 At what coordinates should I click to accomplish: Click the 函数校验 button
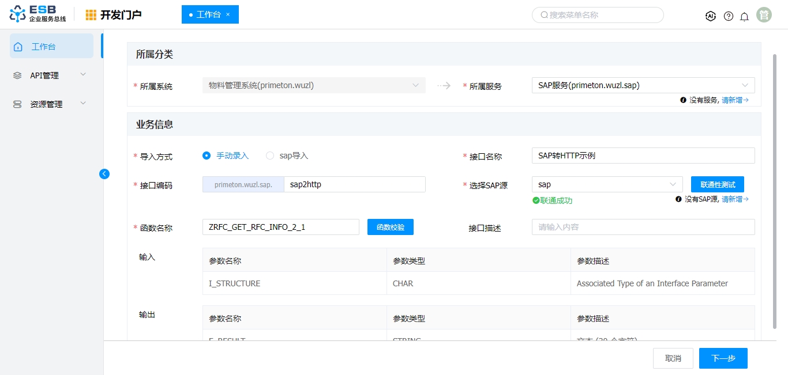click(x=390, y=227)
